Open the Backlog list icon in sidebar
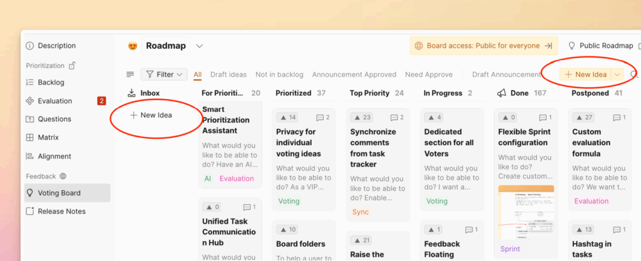The height and width of the screenshot is (261, 641). 29,82
